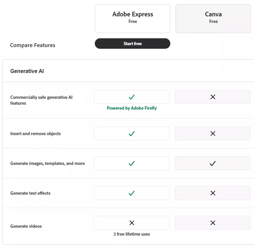Click the "Generate text effects" label
This screenshot has height=248, width=254.
click(x=30, y=193)
